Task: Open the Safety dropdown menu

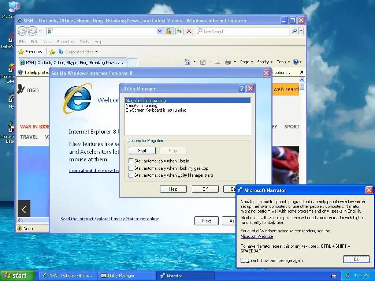Action: coord(264,62)
